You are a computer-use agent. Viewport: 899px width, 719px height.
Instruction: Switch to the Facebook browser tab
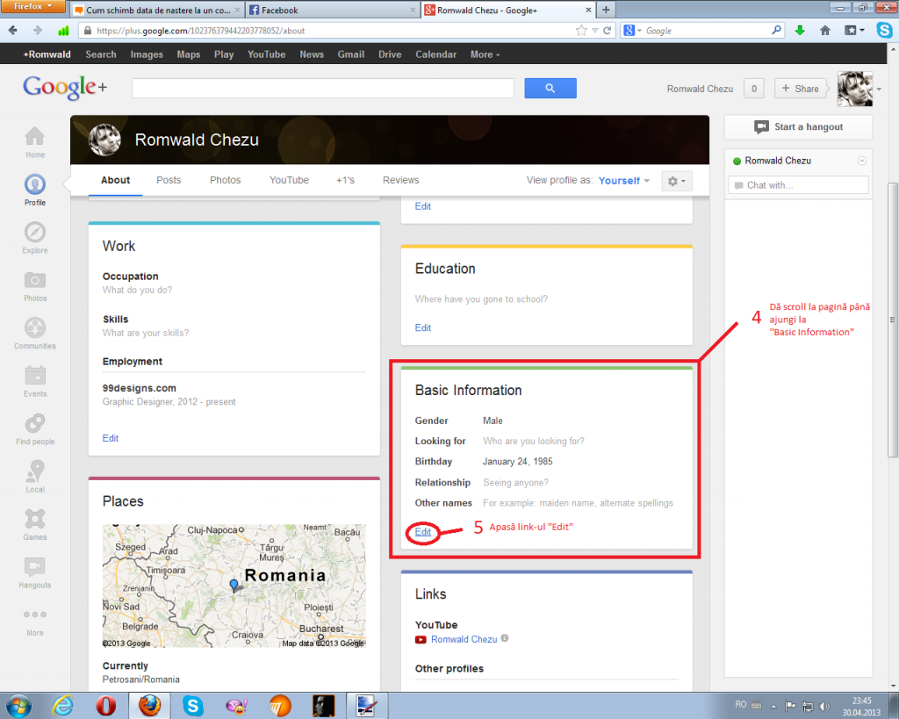pyautogui.click(x=333, y=10)
